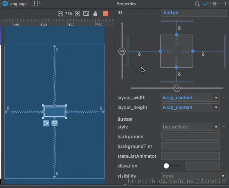Open ellipsis next to stateListAnimator
This screenshot has height=188, width=229.
point(223,156)
